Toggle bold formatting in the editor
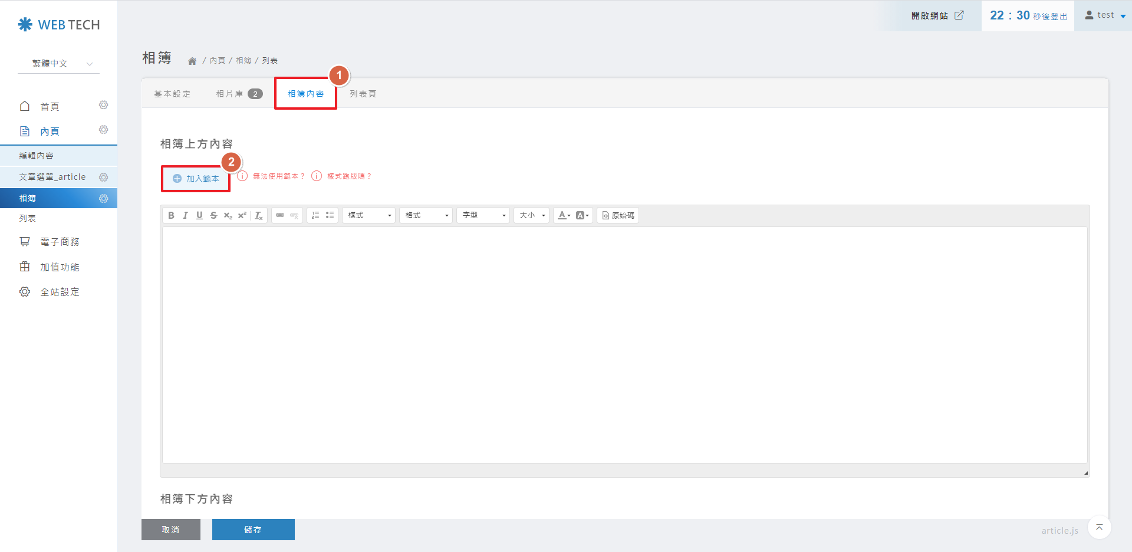This screenshot has width=1132, height=552. pyautogui.click(x=171, y=215)
